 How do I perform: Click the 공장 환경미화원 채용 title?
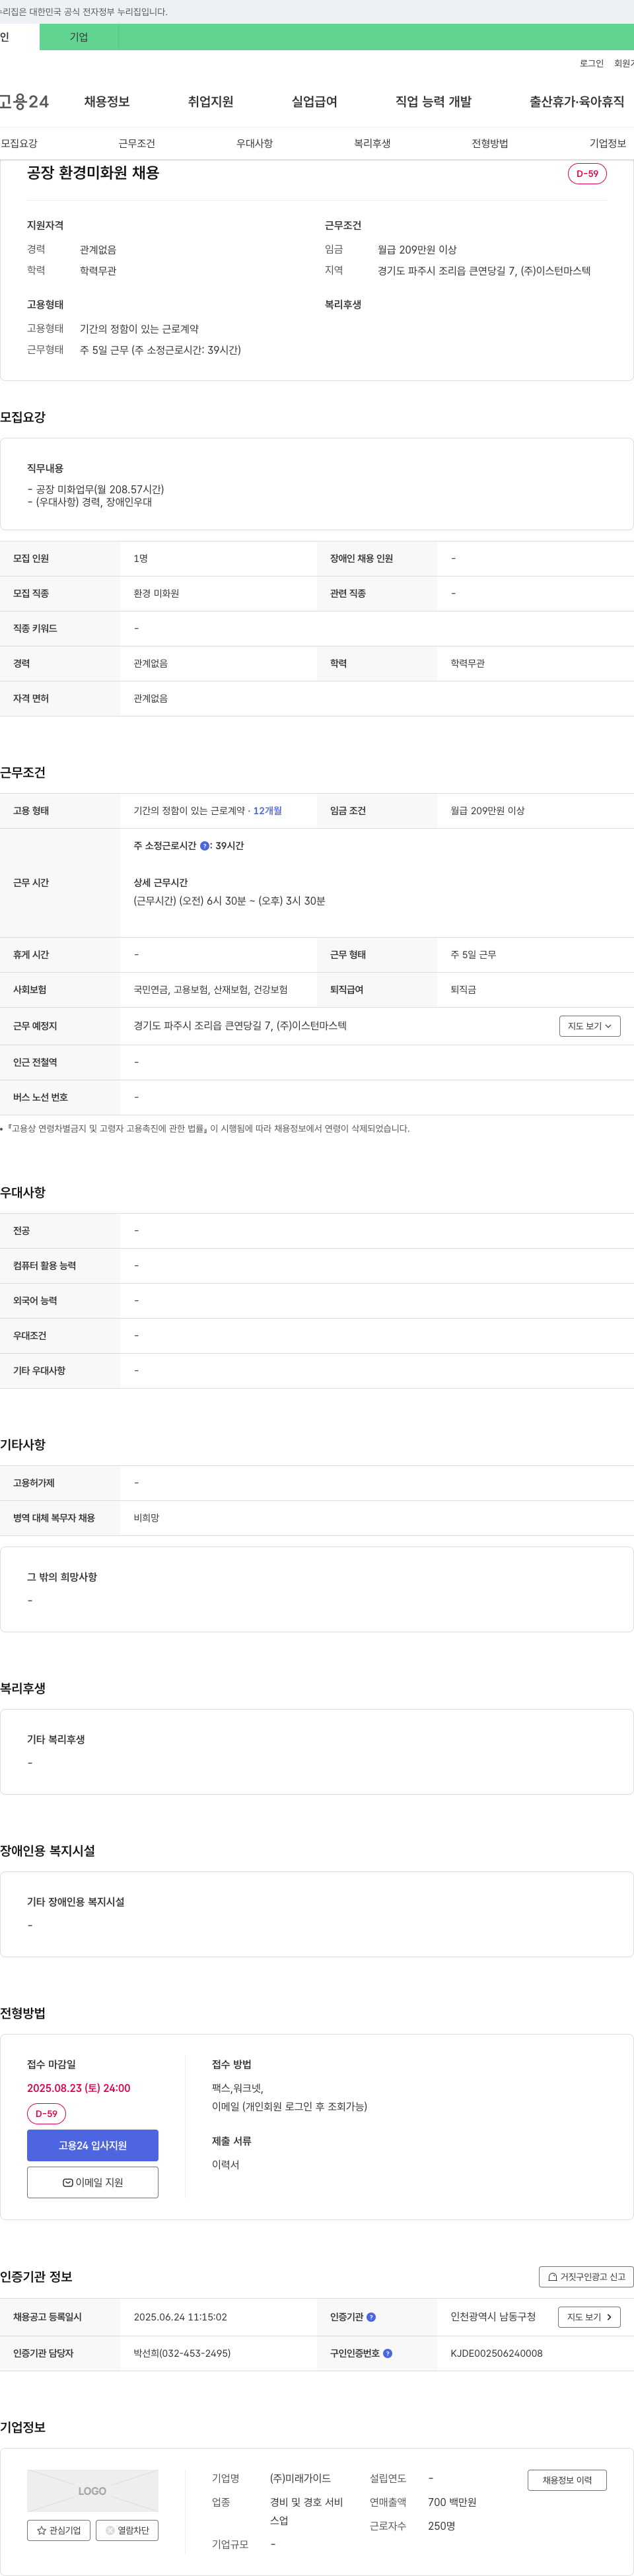[x=93, y=173]
